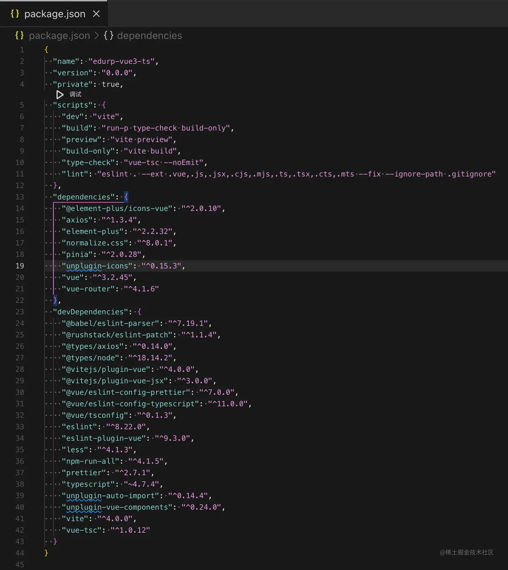Screen dimensions: 508x570
Task: Click the "vue" dependency key on line 20
Action: pyautogui.click(x=73, y=277)
